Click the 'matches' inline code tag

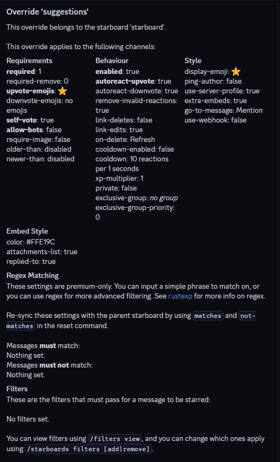(x=208, y=316)
